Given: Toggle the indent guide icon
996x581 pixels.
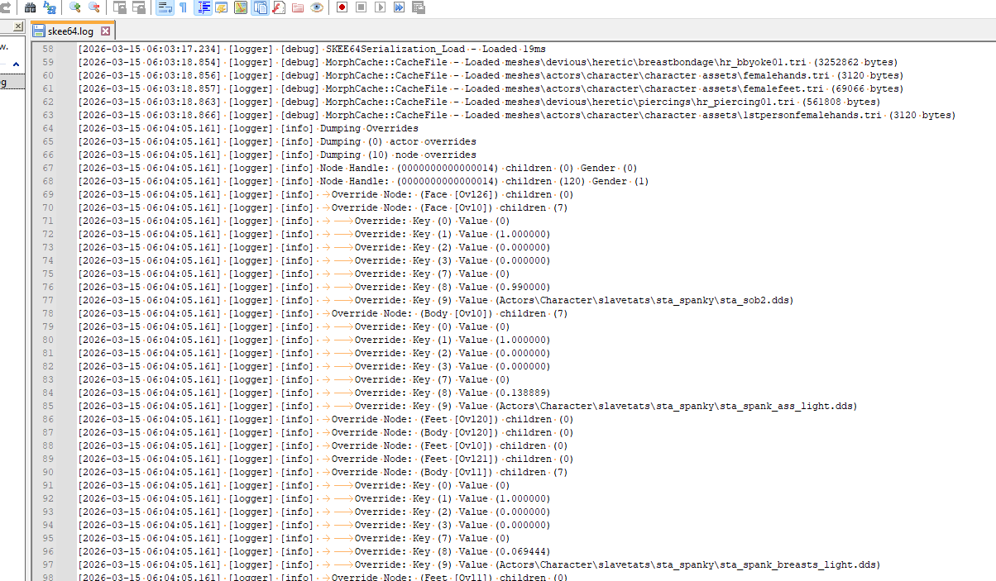Looking at the screenshot, I should click(x=204, y=7).
